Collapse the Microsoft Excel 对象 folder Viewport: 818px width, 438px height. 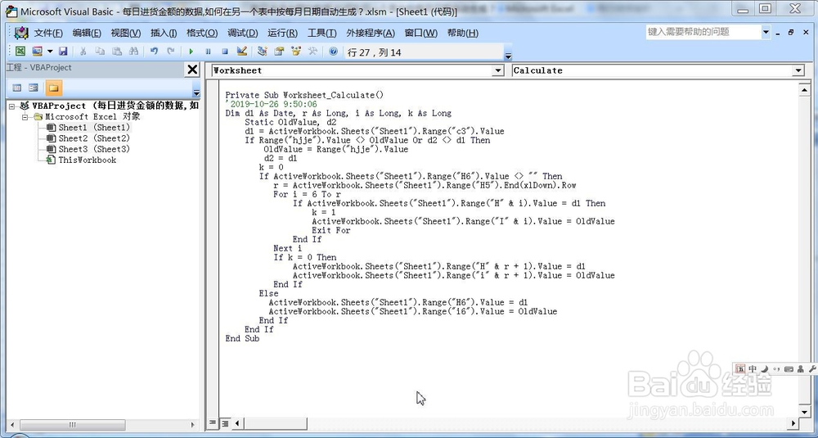(x=25, y=117)
